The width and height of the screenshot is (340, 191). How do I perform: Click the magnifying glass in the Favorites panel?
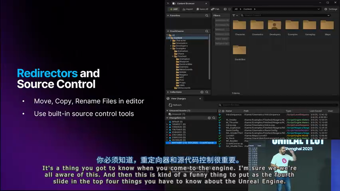207,15
